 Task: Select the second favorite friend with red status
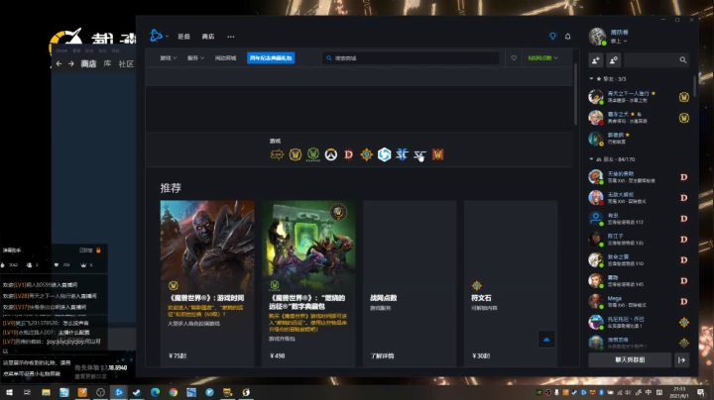pos(639,118)
